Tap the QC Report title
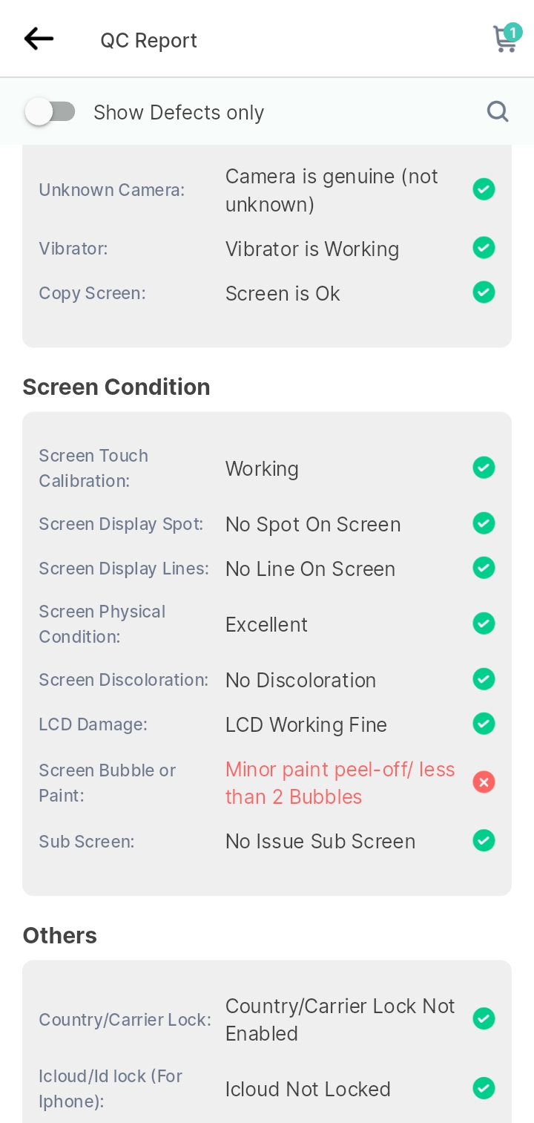Screen dimensions: 534x1123 coord(149,40)
